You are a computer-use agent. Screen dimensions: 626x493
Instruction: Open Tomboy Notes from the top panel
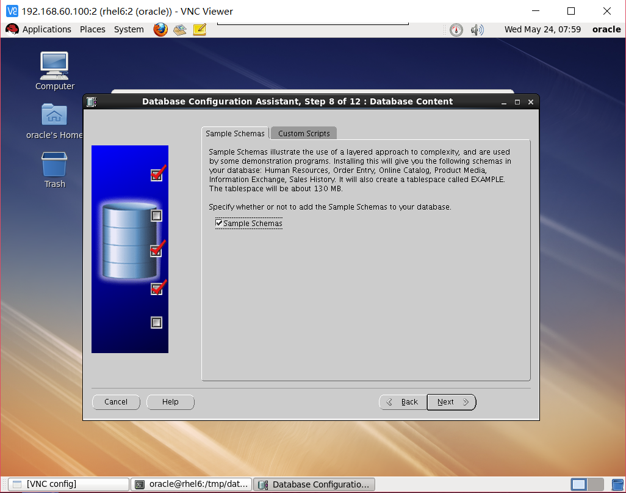(x=199, y=29)
